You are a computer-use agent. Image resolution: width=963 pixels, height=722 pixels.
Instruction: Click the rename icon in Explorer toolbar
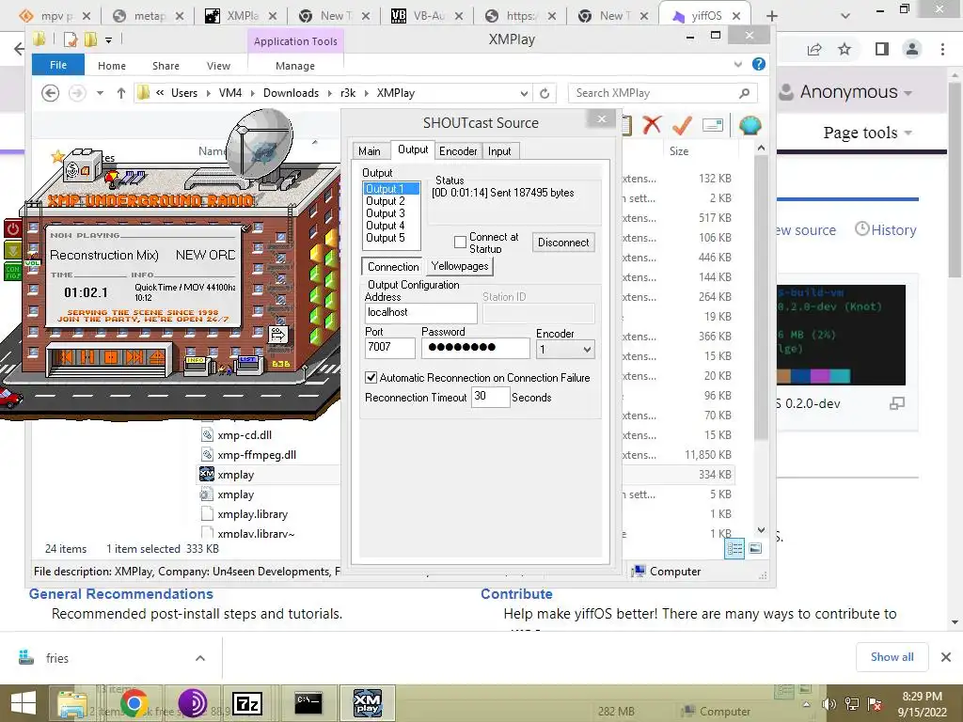pyautogui.click(x=713, y=125)
